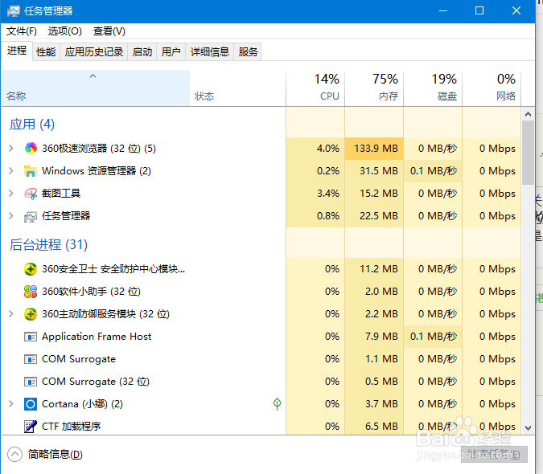Click the process list scrollbar up arrow
The width and height of the screenshot is (543, 474).
pos(528,114)
